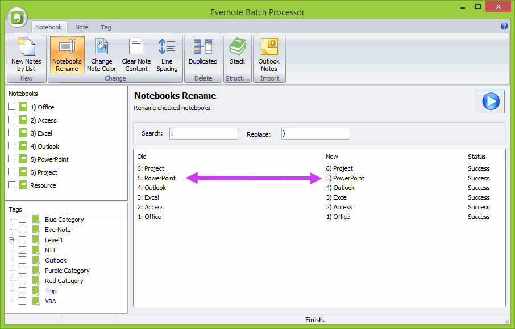Select the '1: Office' old name cell
Image resolution: width=515 pixels, height=329 pixels.
149,217
